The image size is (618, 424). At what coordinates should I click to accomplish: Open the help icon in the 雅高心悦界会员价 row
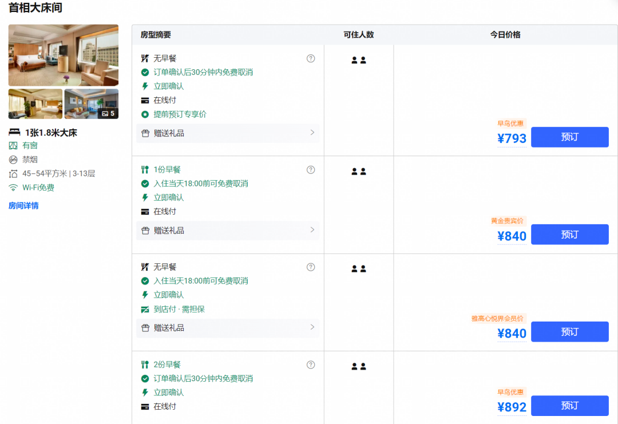tap(311, 267)
